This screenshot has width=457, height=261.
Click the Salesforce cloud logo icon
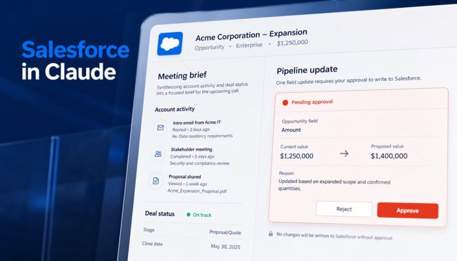pos(170,44)
